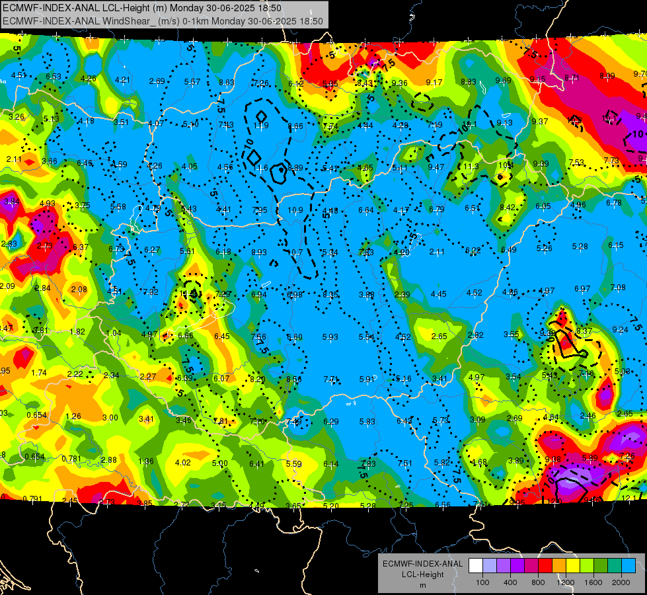The height and width of the screenshot is (595, 647).
Task: Click the LCL-Height title line in header
Action: 142,8
